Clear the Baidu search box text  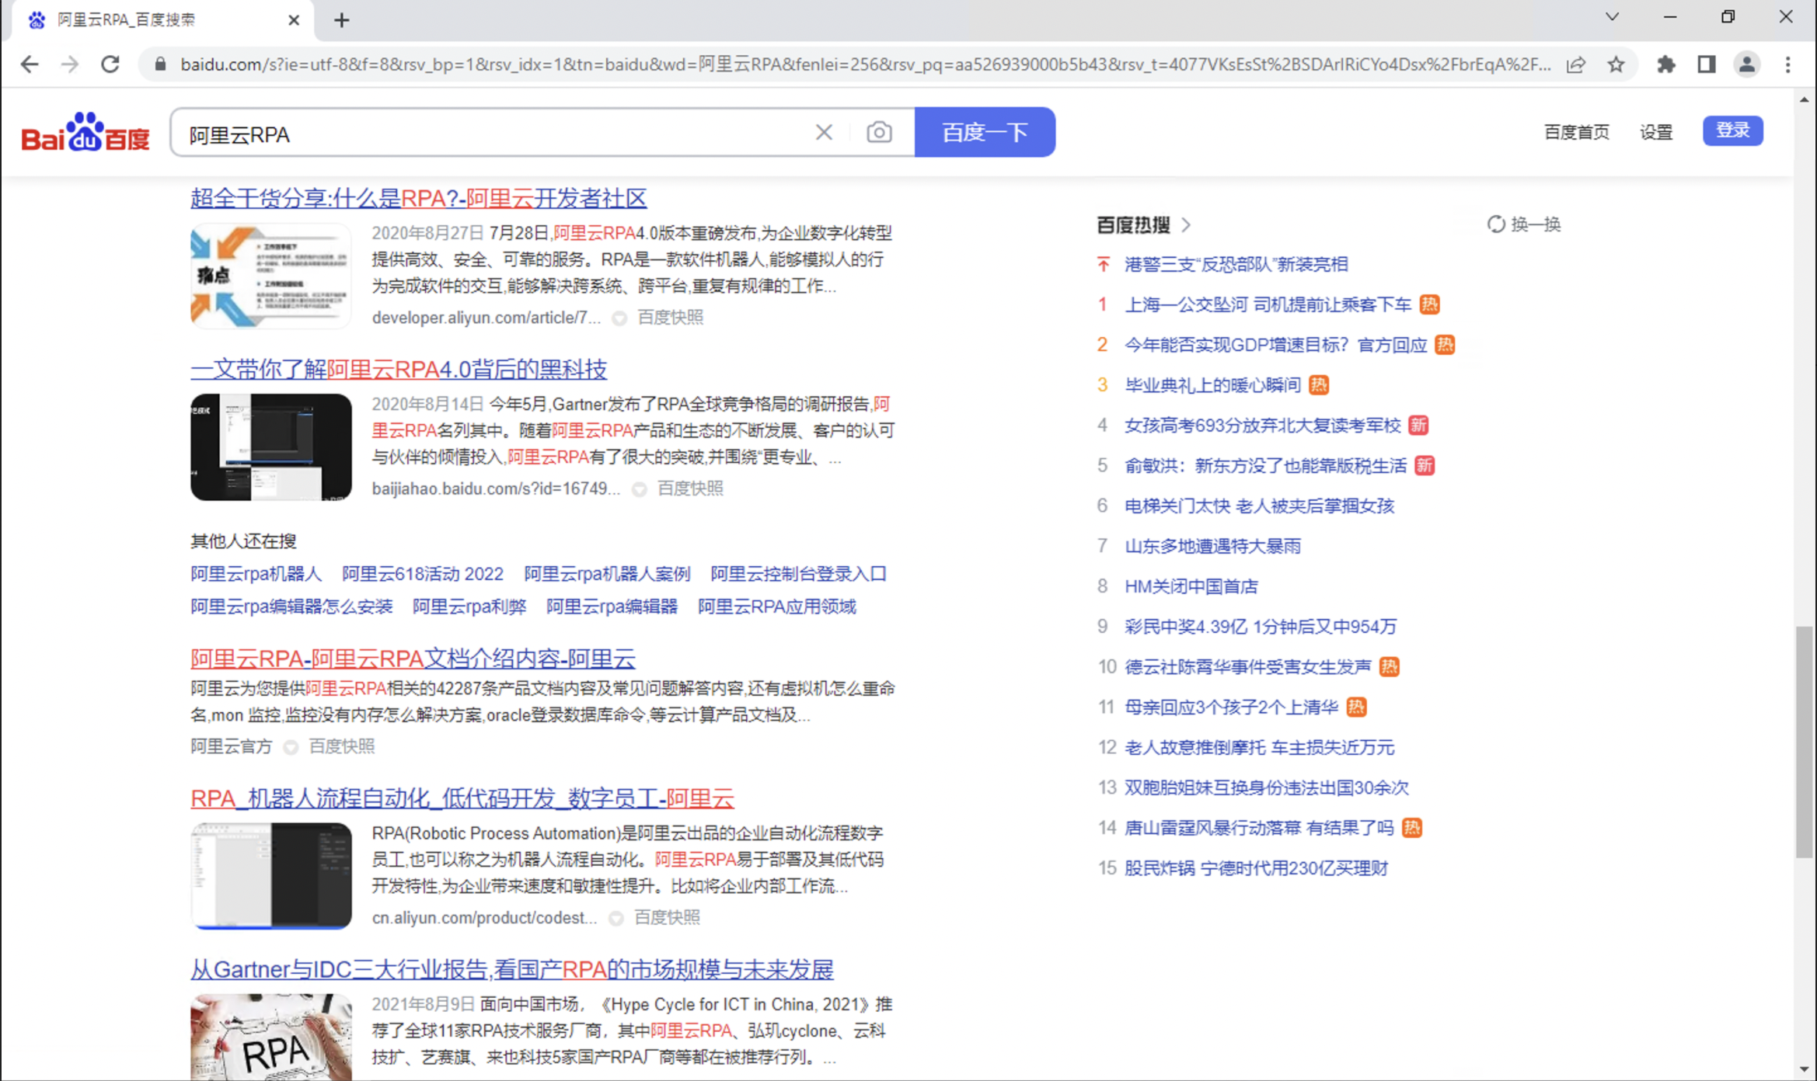pyautogui.click(x=824, y=133)
